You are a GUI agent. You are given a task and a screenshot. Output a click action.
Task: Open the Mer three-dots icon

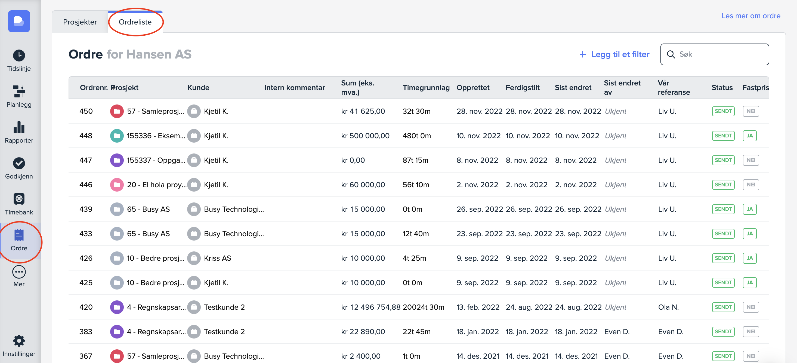(19, 272)
